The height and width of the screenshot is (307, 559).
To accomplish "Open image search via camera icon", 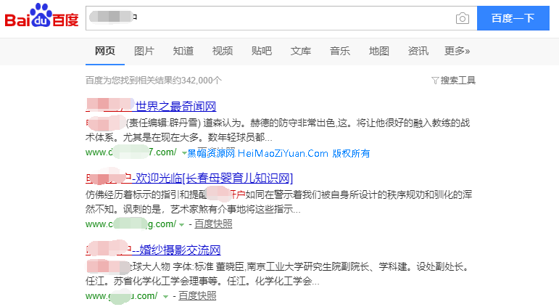I will point(462,18).
